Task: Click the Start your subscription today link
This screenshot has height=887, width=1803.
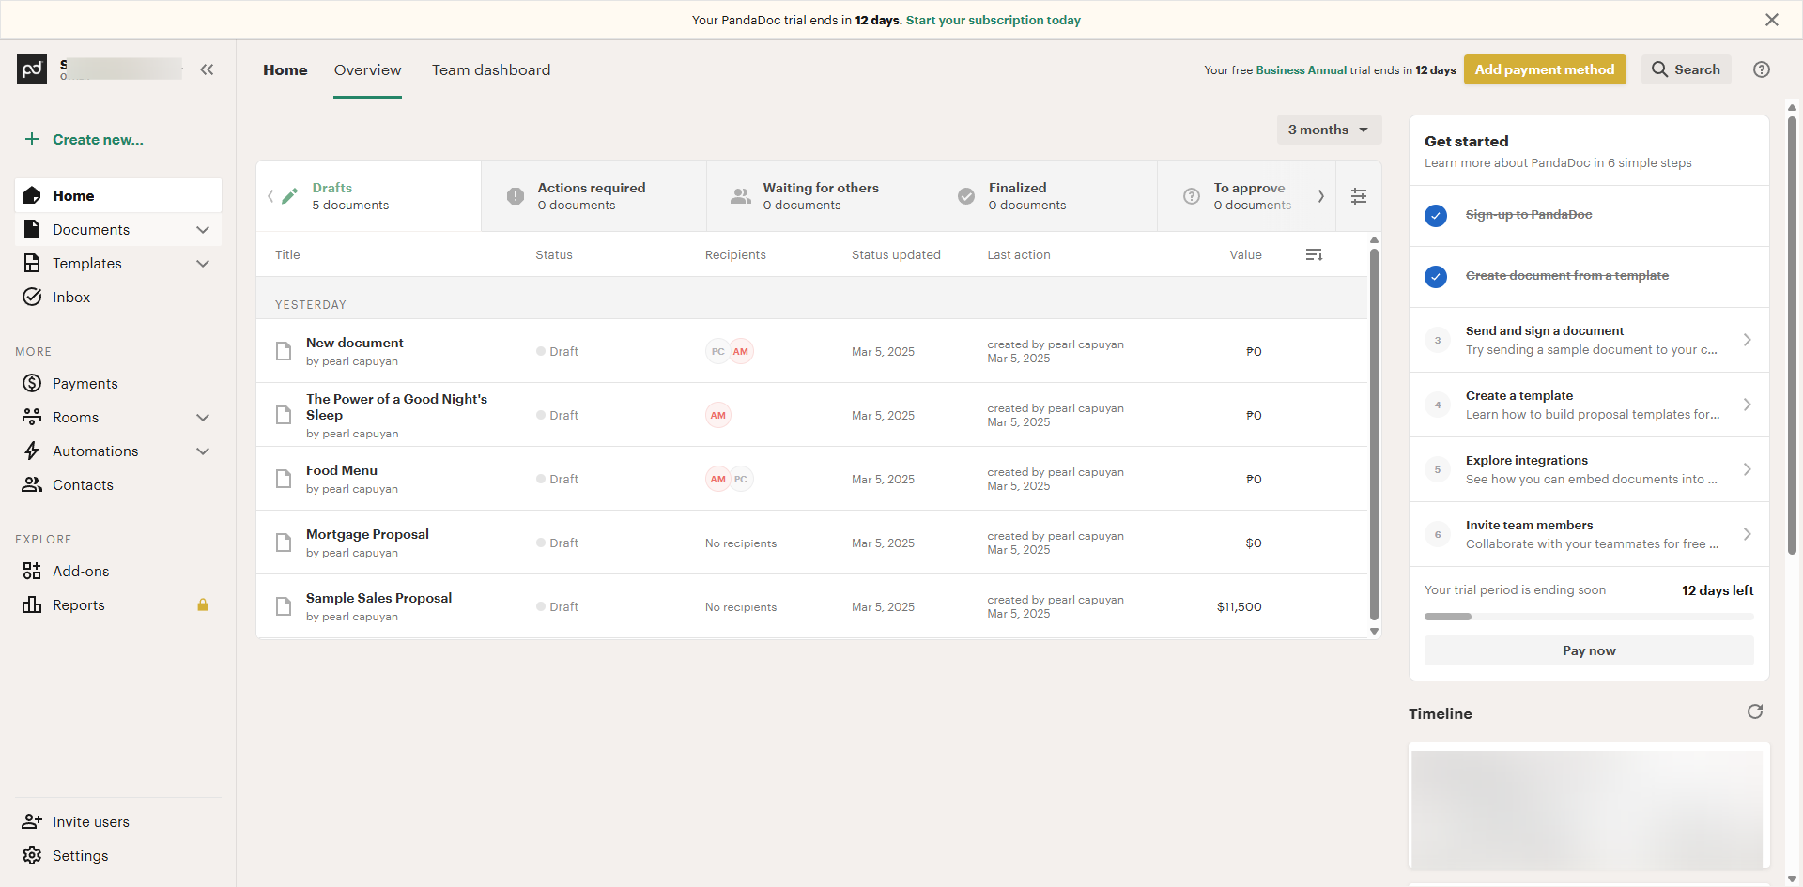Action: (x=993, y=20)
